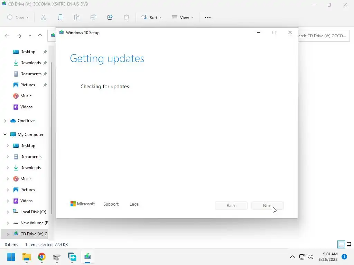Click the Legal link in Setup
Screen dimensions: 354x265
[x=134, y=204]
